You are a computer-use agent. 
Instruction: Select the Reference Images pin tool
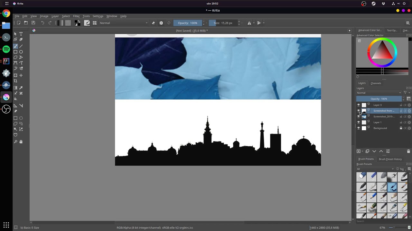click(x=15, y=111)
